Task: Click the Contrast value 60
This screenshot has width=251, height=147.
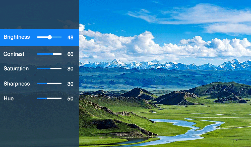Action: [x=71, y=54]
